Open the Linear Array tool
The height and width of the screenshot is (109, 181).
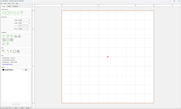coord(4,44)
